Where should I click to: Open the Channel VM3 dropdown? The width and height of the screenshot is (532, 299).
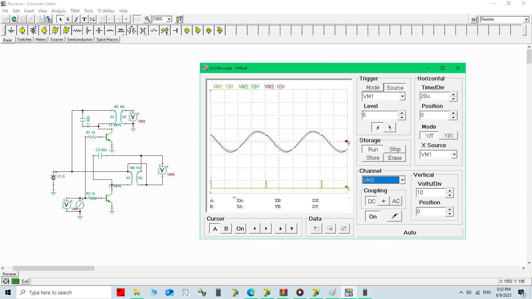click(x=402, y=180)
